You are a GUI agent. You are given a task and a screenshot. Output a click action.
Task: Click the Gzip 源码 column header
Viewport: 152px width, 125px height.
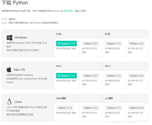[61, 98]
